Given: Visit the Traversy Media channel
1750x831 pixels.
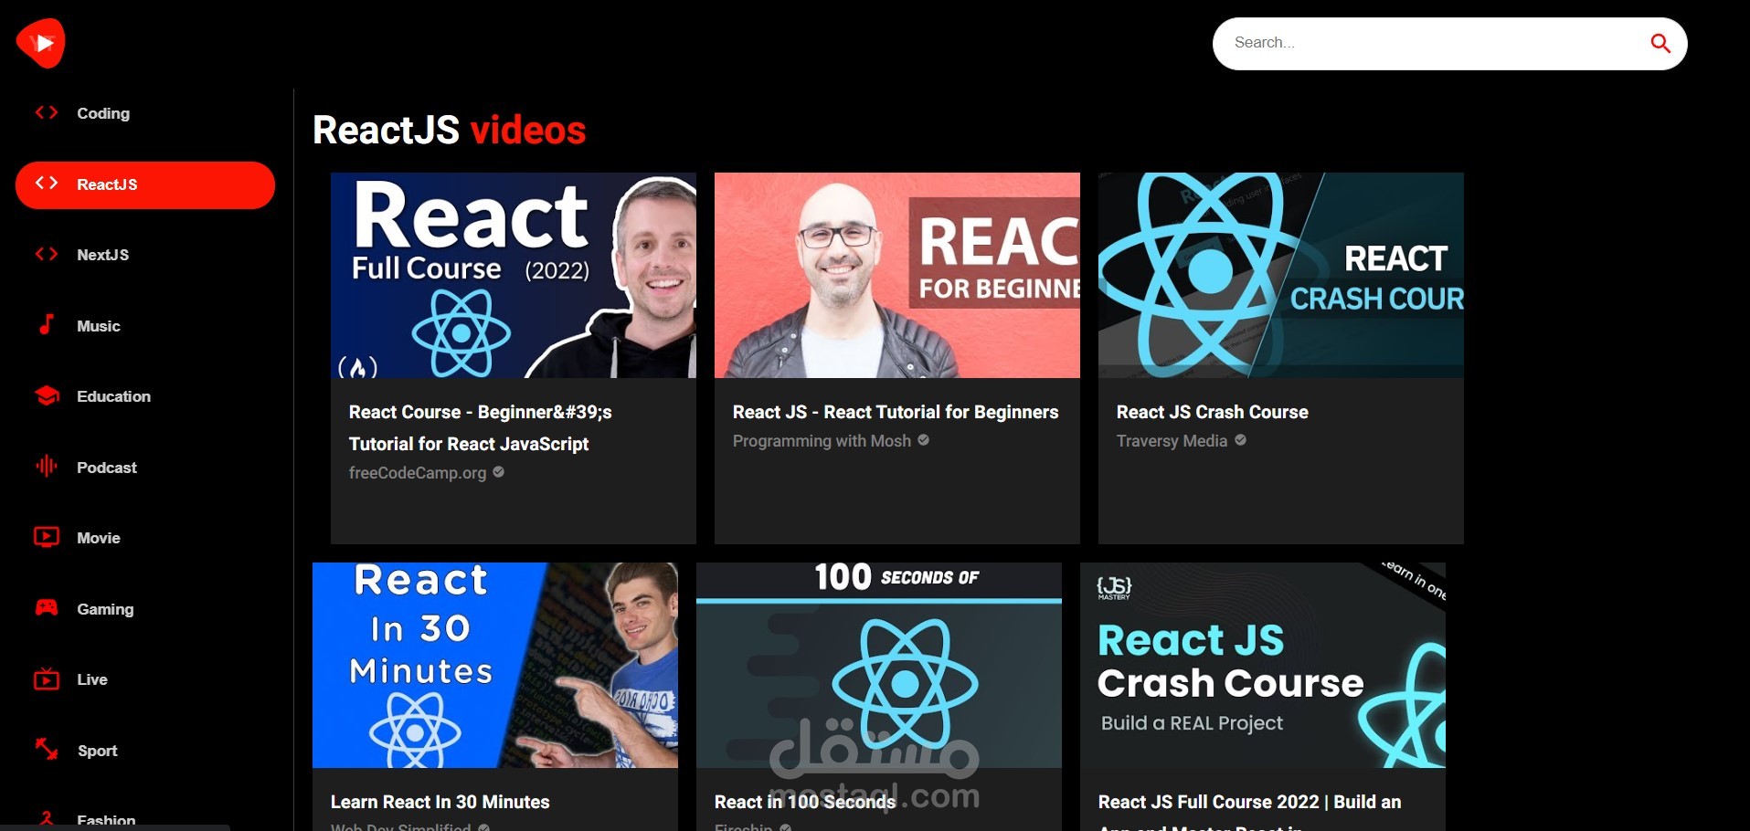Looking at the screenshot, I should click(x=1172, y=441).
